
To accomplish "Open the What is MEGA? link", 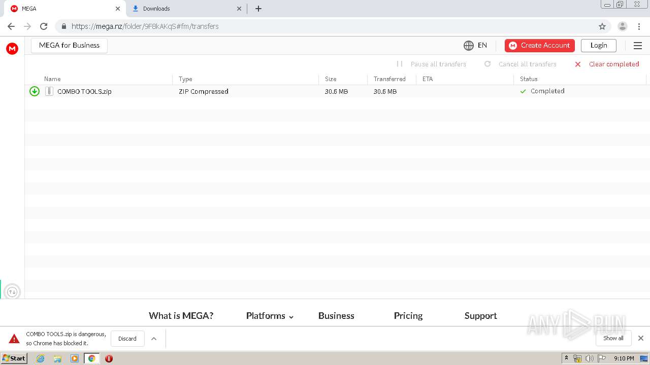I will 181,316.
